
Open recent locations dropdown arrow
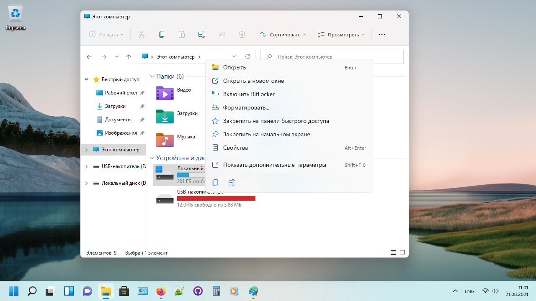(116, 57)
